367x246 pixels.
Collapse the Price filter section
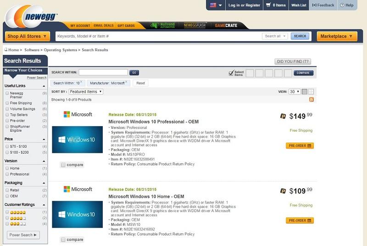coord(44,139)
